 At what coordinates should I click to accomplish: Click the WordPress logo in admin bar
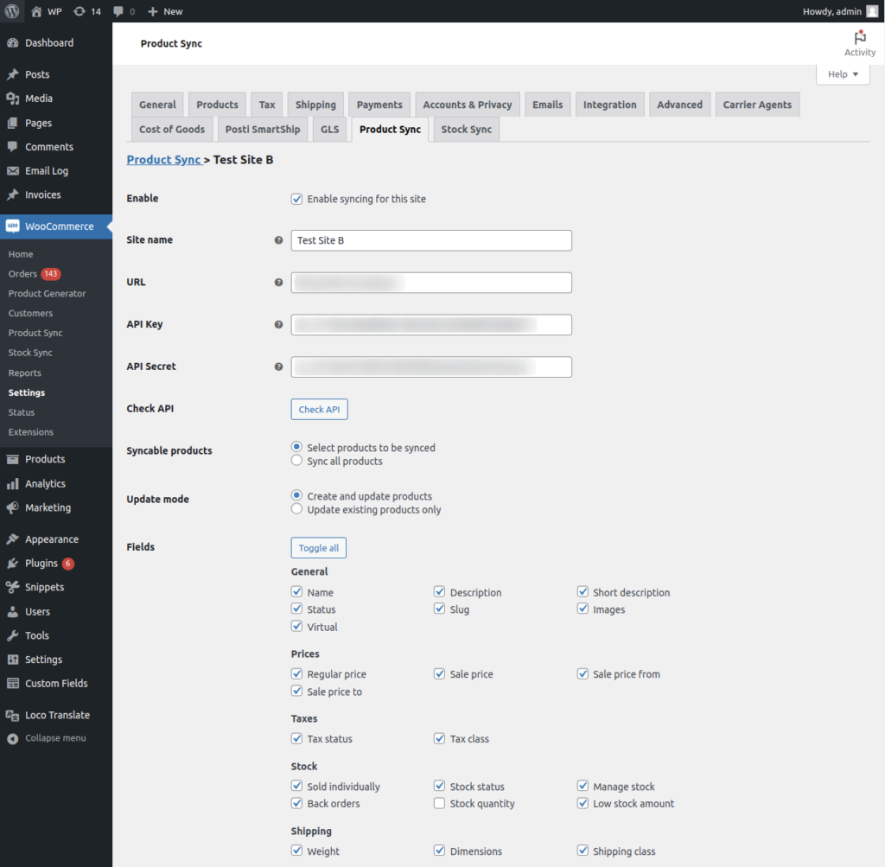click(10, 11)
